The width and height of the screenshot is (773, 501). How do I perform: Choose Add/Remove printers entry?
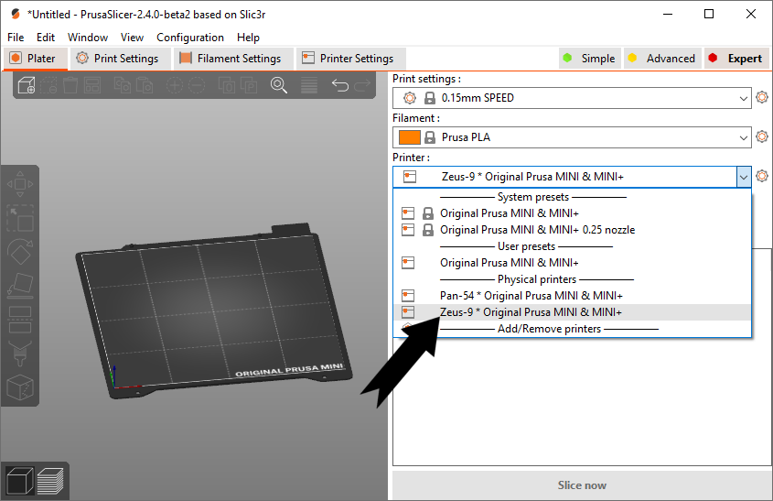pos(572,329)
